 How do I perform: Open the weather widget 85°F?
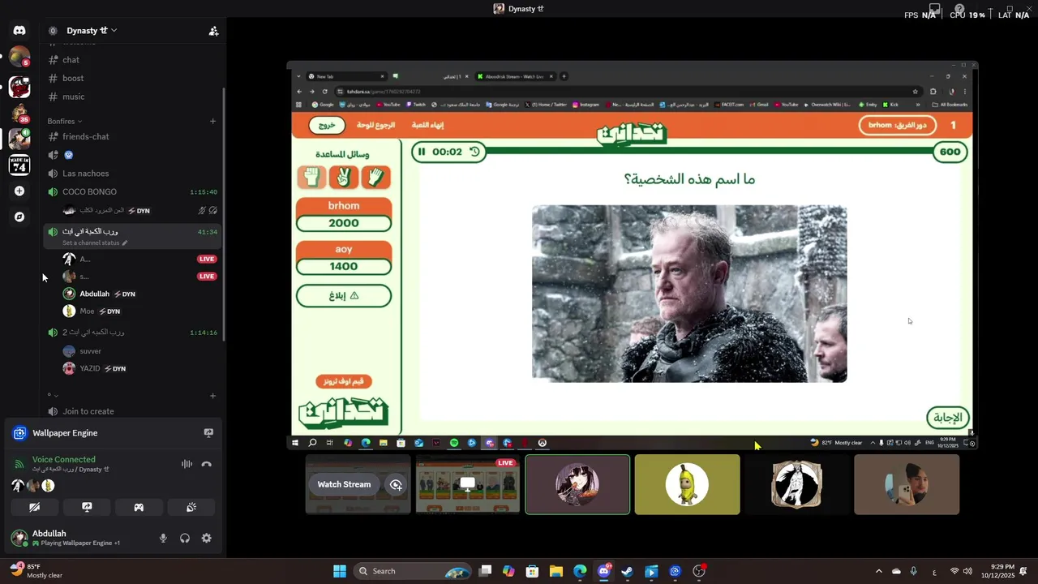click(x=37, y=571)
